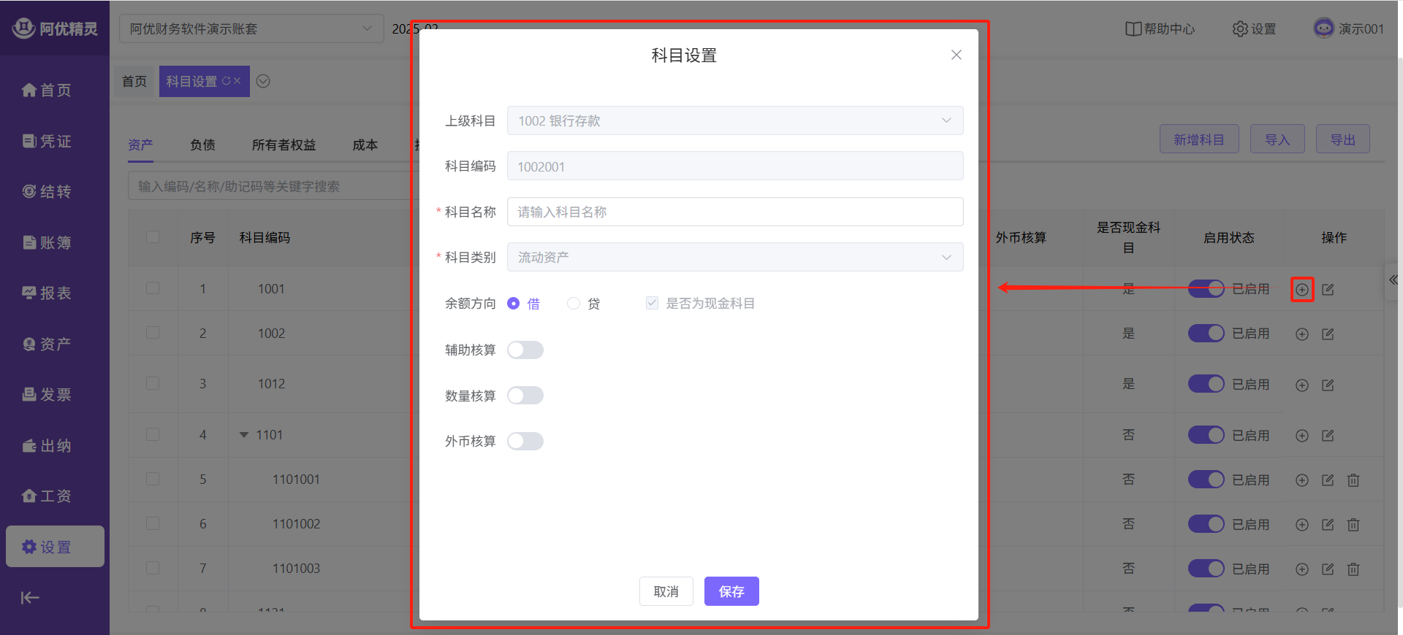Click the add sub-account icon for row 1002

[1301, 334]
